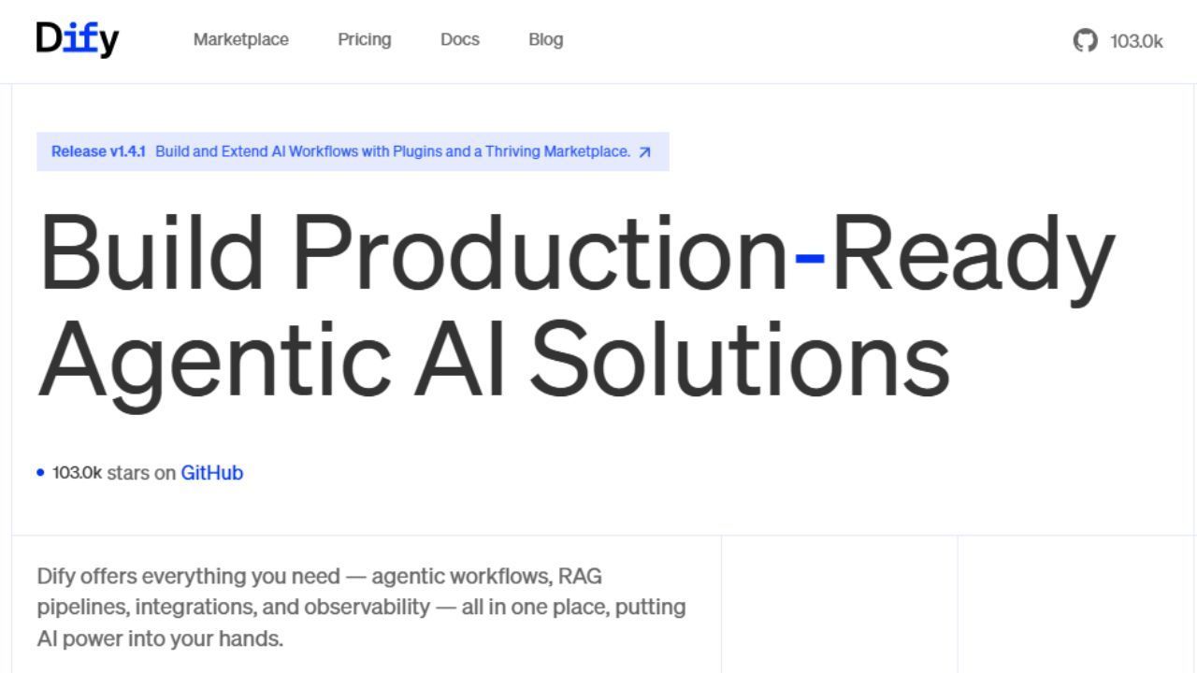The image size is (1197, 673).
Task: Click the arrow icon on release banner
Action: (x=644, y=152)
